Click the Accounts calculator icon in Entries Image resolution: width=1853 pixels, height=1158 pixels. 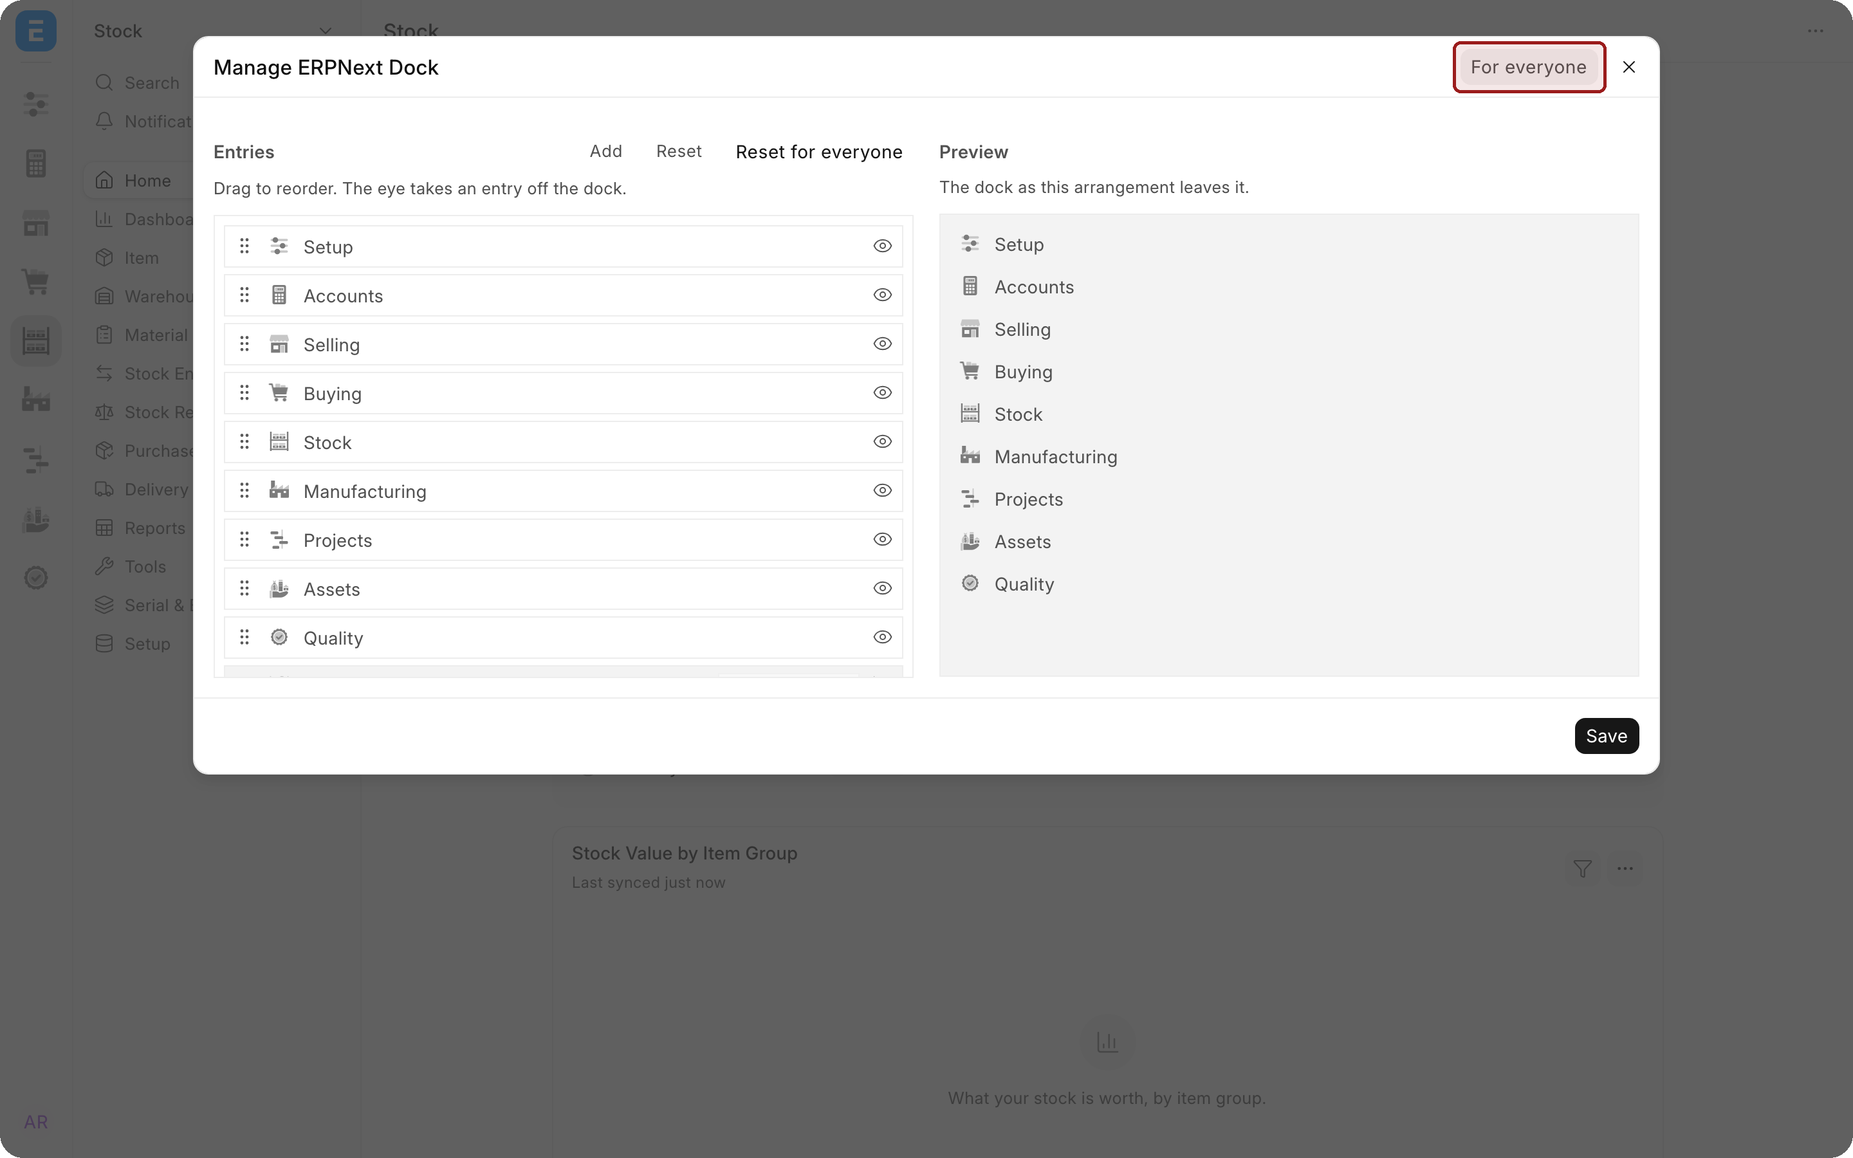coord(279,295)
